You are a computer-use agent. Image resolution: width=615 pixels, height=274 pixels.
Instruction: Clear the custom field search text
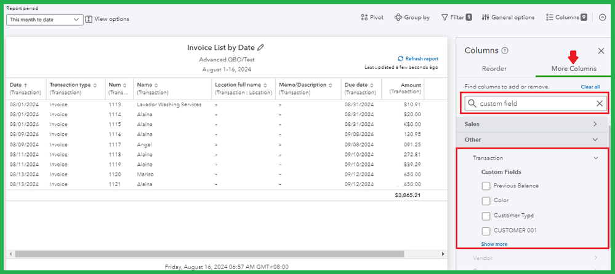point(600,104)
